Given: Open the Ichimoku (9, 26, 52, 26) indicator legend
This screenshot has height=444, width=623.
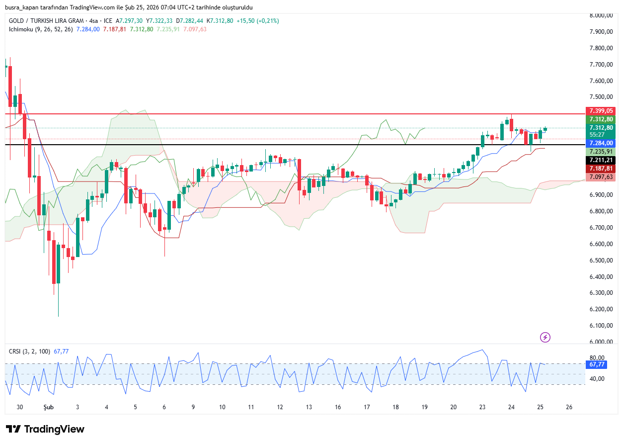Looking at the screenshot, I should (x=41, y=29).
